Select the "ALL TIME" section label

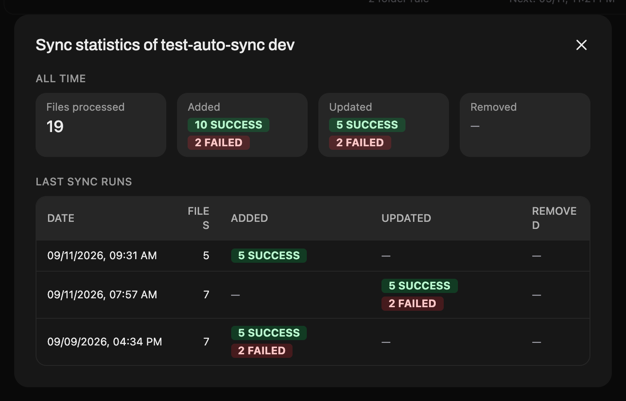click(61, 79)
